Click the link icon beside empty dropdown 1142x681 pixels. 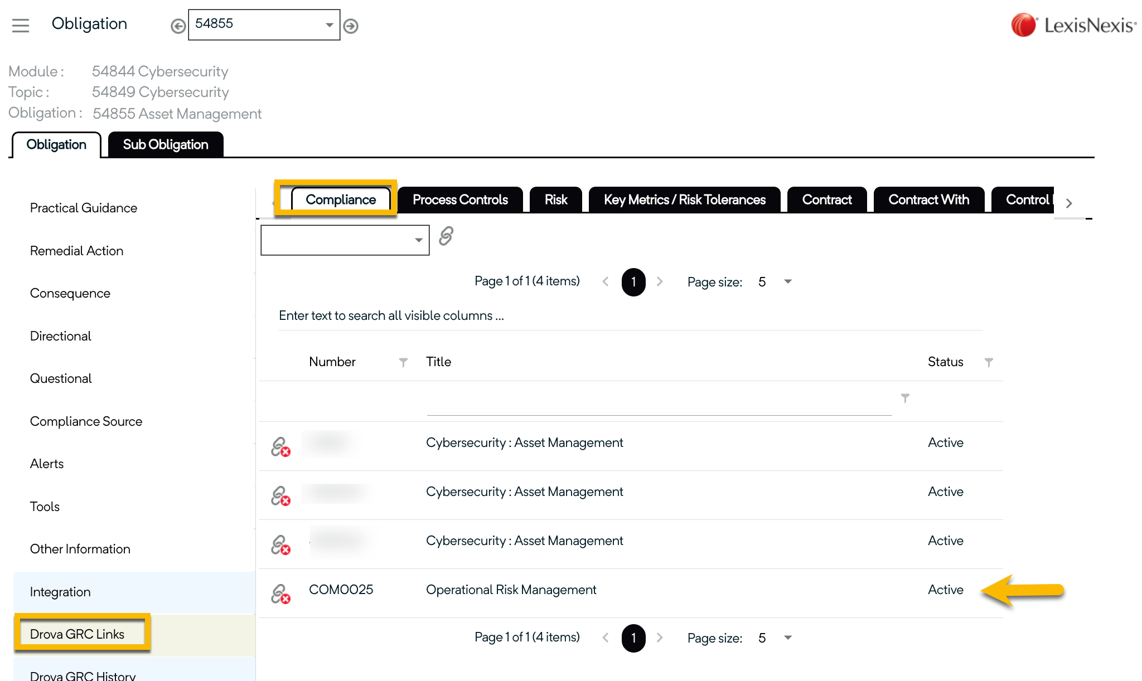pos(446,236)
